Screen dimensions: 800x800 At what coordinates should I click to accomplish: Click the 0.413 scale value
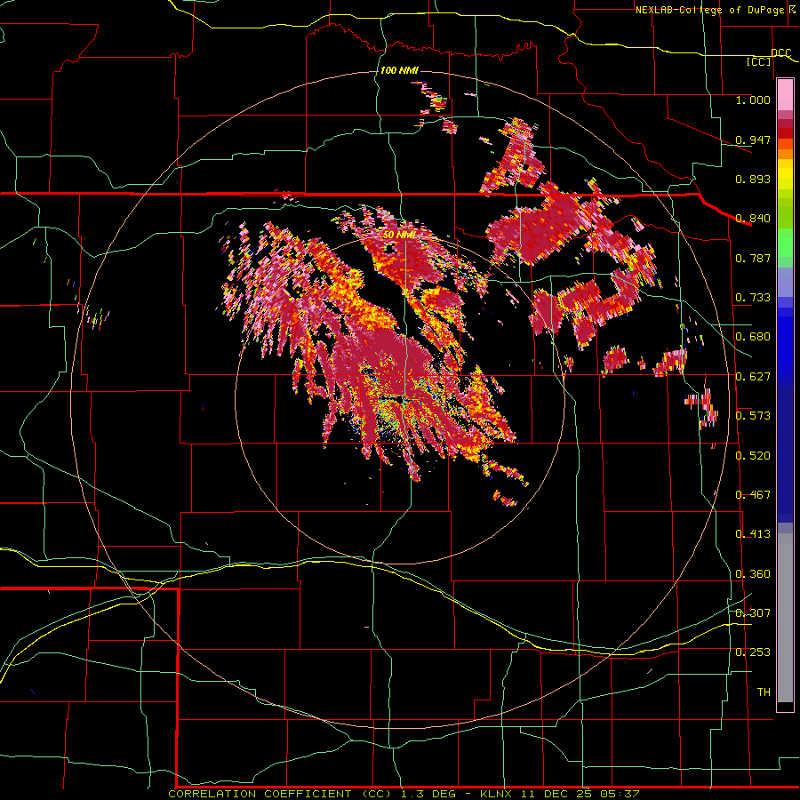coord(753,534)
